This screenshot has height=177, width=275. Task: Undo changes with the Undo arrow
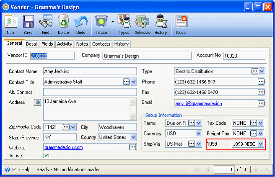click(80, 21)
